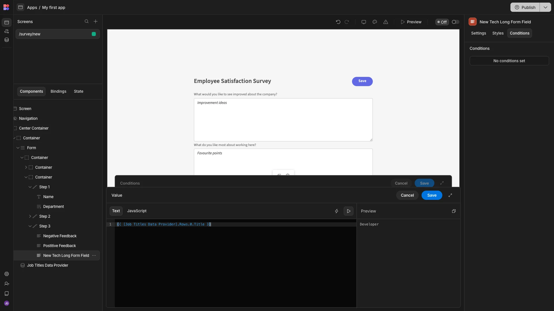Open the Automations section in sidebar
Image resolution: width=554 pixels, height=311 pixels.
[7, 31]
